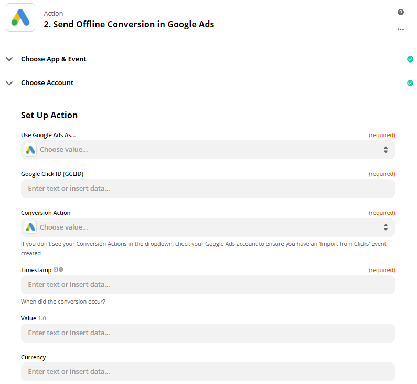Open Conversion Action dropdown arrows
417x384 pixels.
pos(386,227)
